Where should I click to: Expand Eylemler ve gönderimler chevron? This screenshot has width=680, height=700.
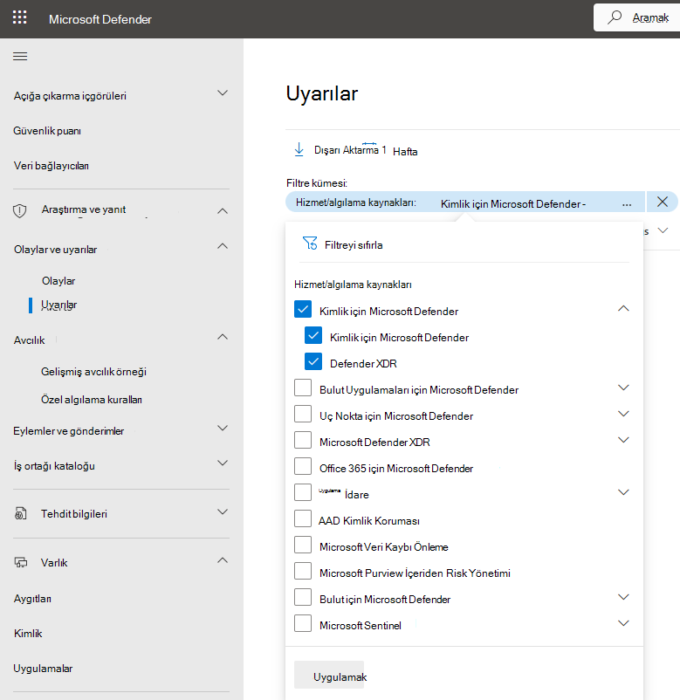223,429
